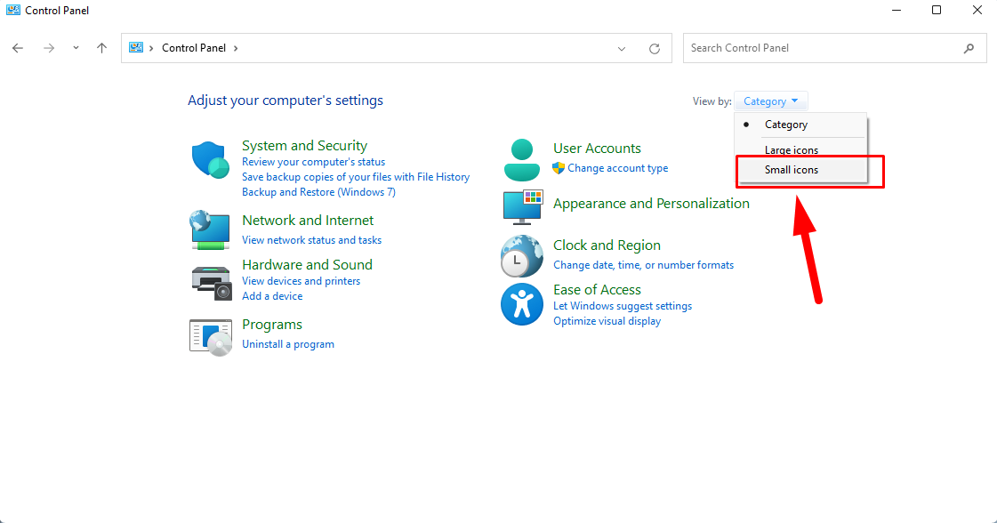
Task: Click View devices and printers link
Action: 301,281
